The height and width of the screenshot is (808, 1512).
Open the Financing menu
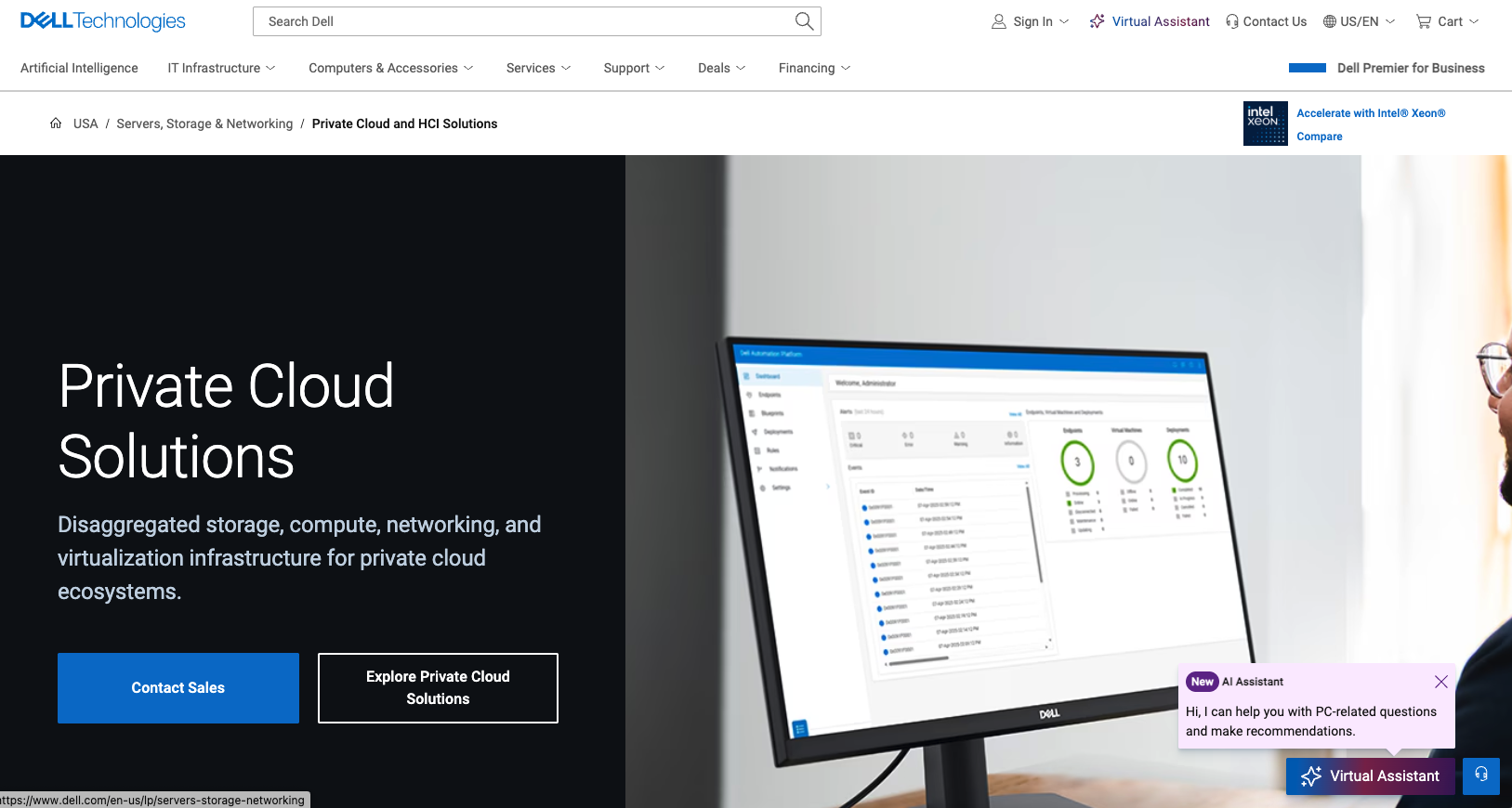(x=815, y=68)
